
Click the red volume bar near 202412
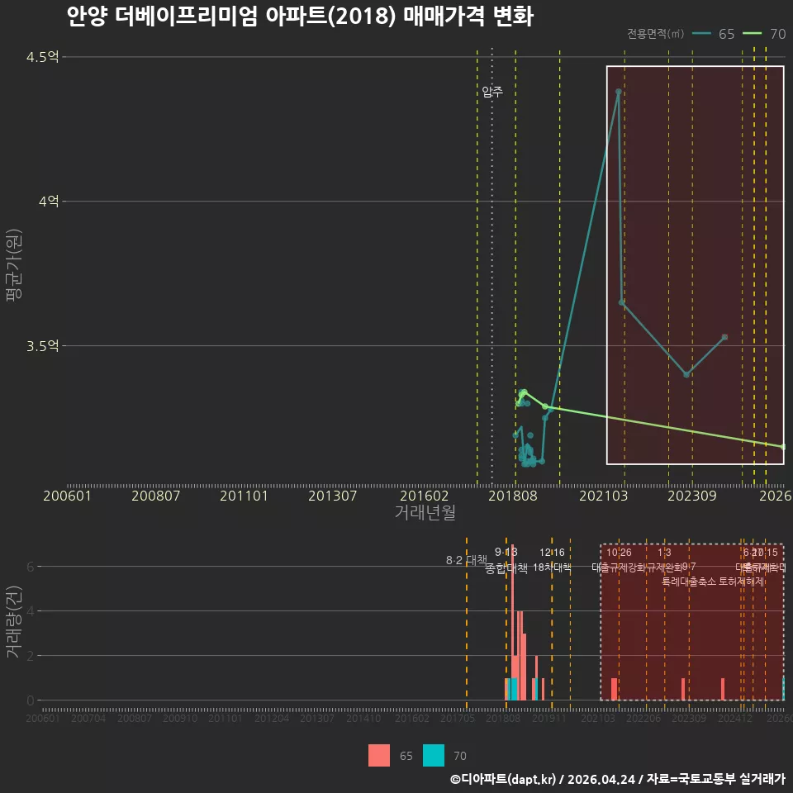[723, 689]
